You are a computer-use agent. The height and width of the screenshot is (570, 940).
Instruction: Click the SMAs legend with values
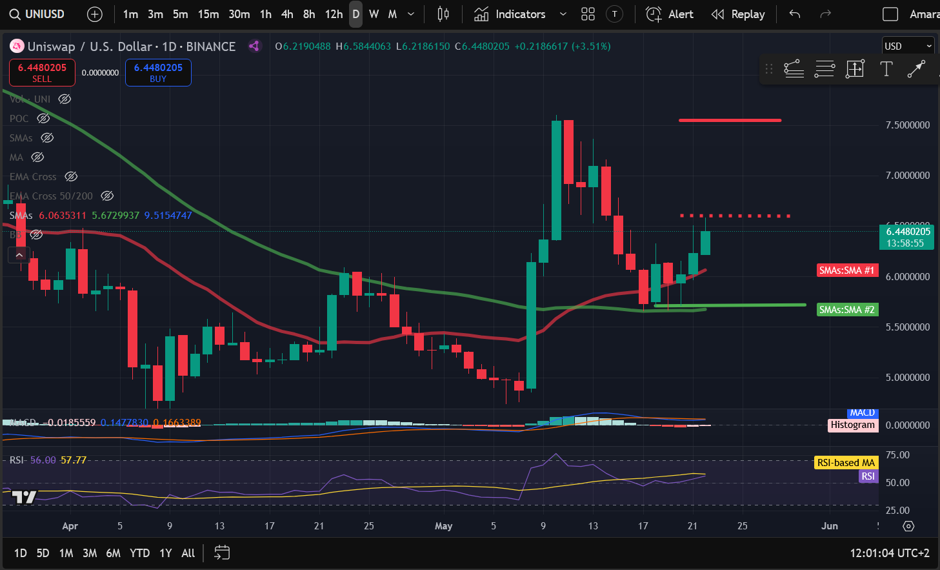pos(101,215)
